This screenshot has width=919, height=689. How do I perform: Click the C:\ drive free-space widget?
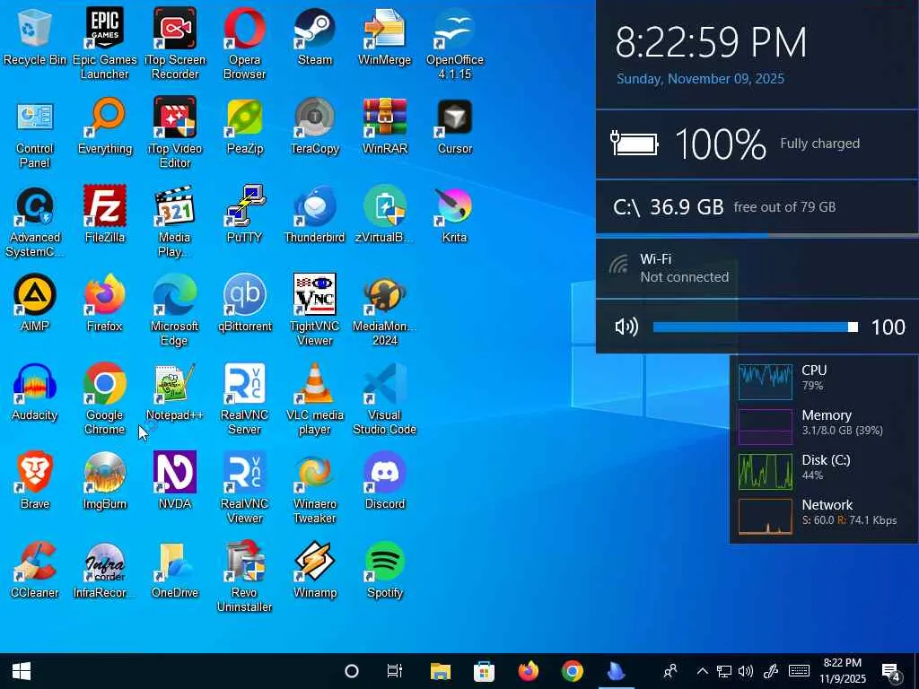click(757, 207)
